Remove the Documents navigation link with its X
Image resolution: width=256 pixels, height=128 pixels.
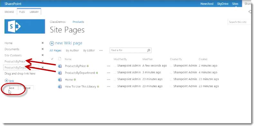click(x=42, y=49)
